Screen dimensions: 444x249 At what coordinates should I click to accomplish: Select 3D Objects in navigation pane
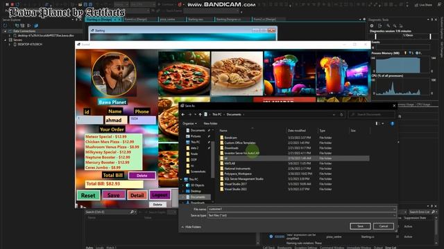[x=197, y=185]
